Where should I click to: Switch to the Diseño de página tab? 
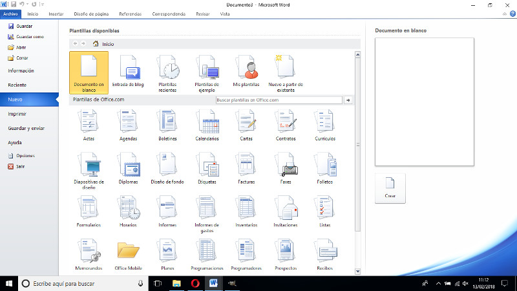coord(91,14)
